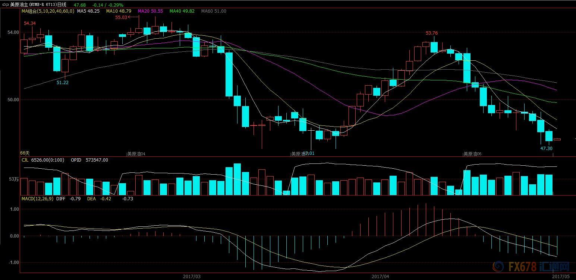Click the MACD histogram value -0.73

pos(128,199)
